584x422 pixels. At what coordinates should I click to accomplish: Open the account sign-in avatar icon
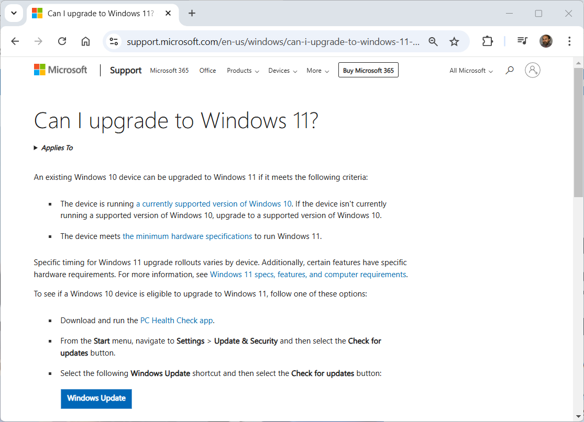coord(532,70)
